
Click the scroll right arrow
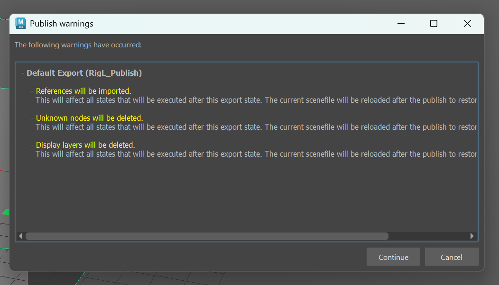(x=472, y=236)
